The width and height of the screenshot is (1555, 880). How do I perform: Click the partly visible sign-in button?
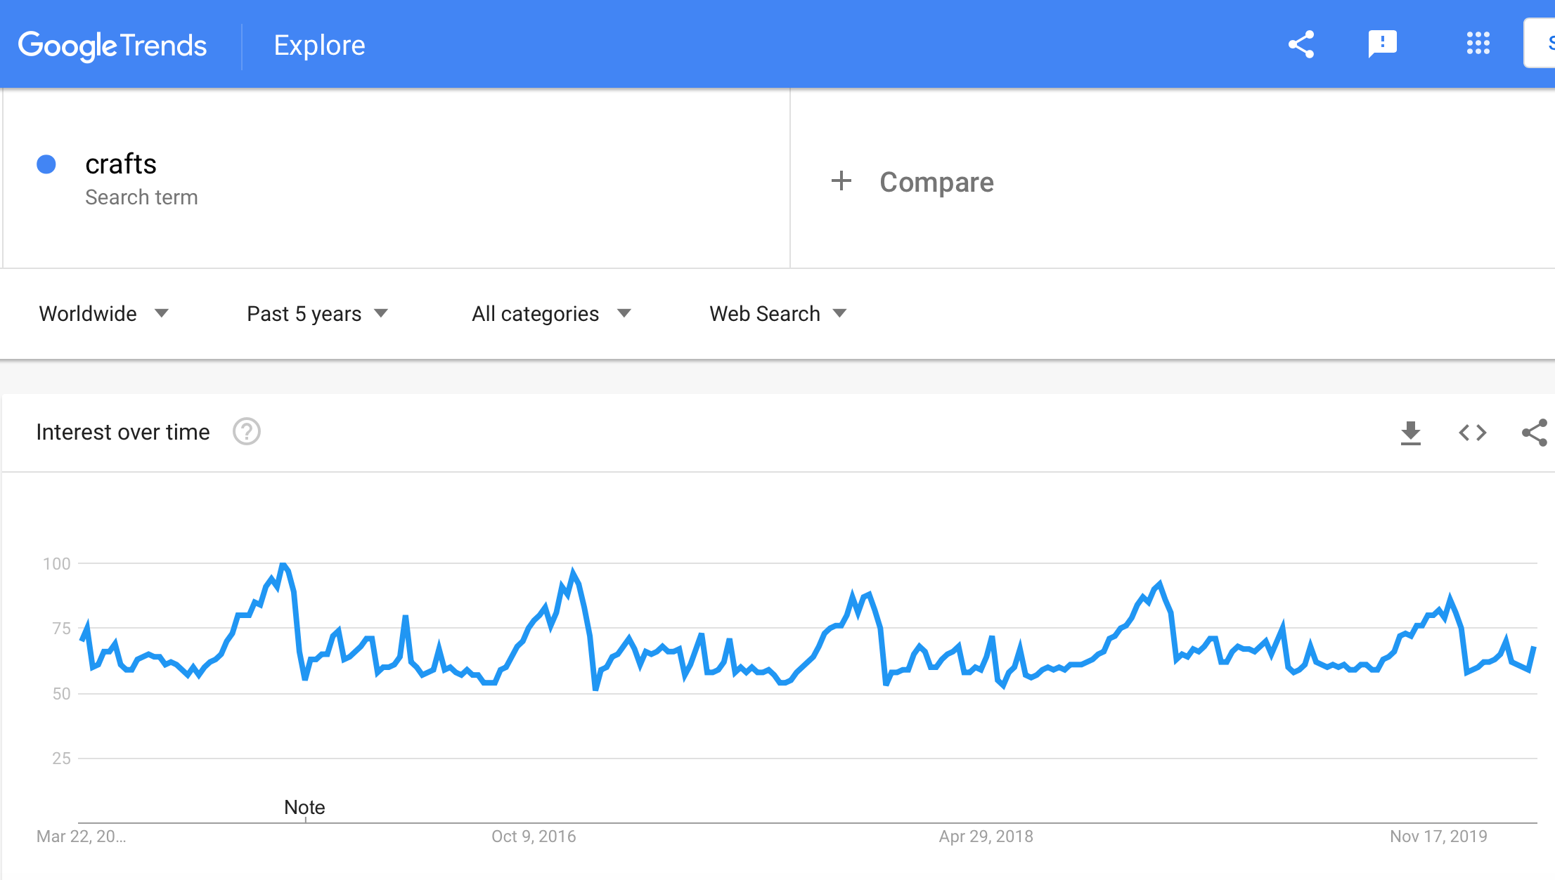1540,44
